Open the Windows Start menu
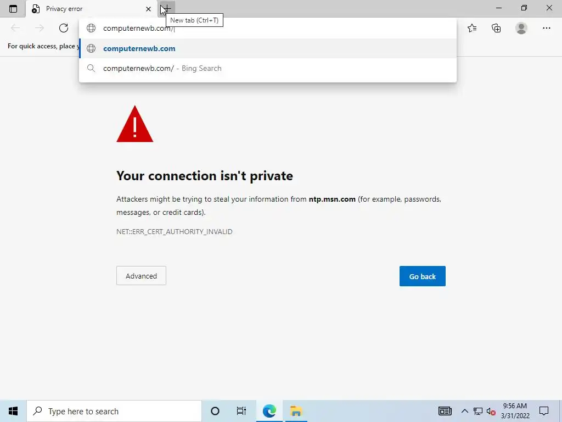Image resolution: width=562 pixels, height=422 pixels. point(13,411)
